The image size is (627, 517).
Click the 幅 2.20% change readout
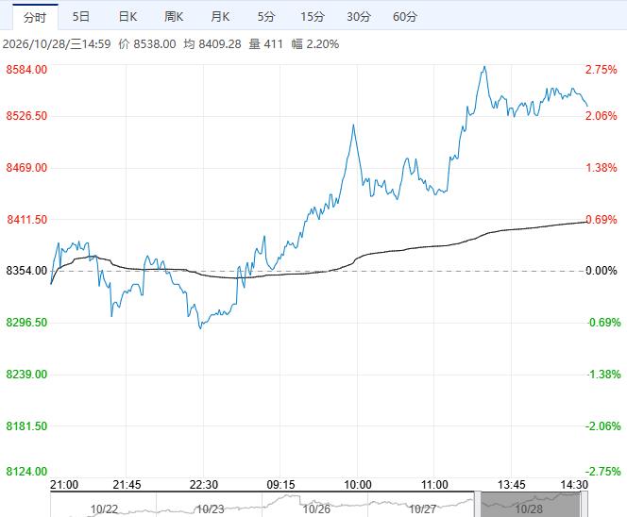tap(315, 44)
